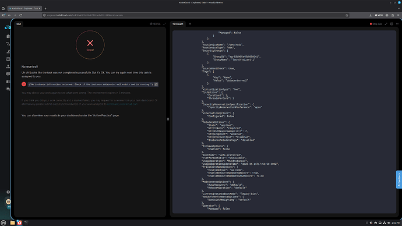Open the taskbar start menu button
Viewport: 402px width, 226px height.
coord(3,223)
